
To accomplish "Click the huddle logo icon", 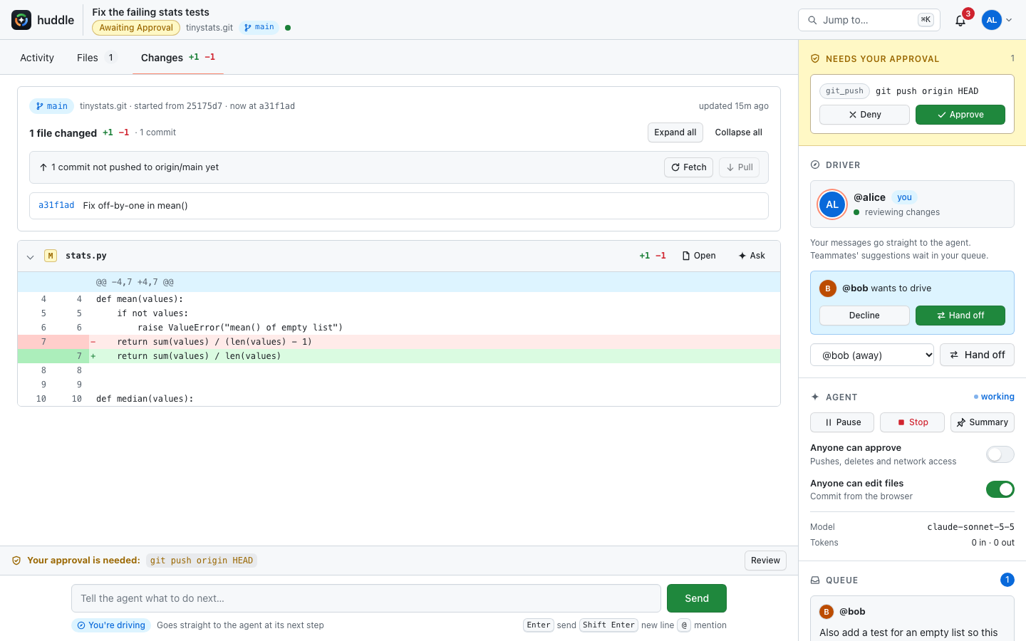I will (x=21, y=20).
